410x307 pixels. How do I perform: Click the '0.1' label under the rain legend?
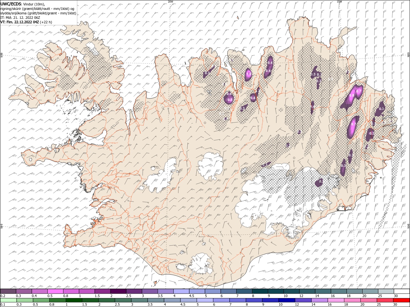pos(3,304)
